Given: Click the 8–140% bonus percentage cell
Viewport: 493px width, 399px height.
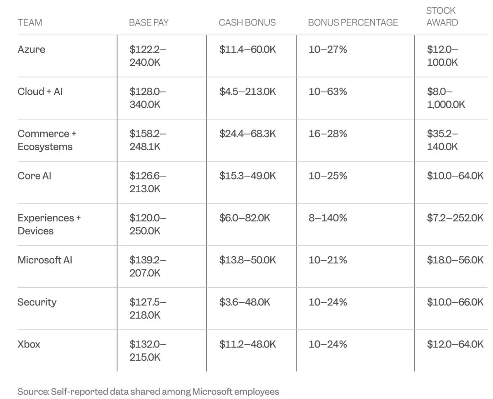Looking at the screenshot, I should (x=328, y=218).
